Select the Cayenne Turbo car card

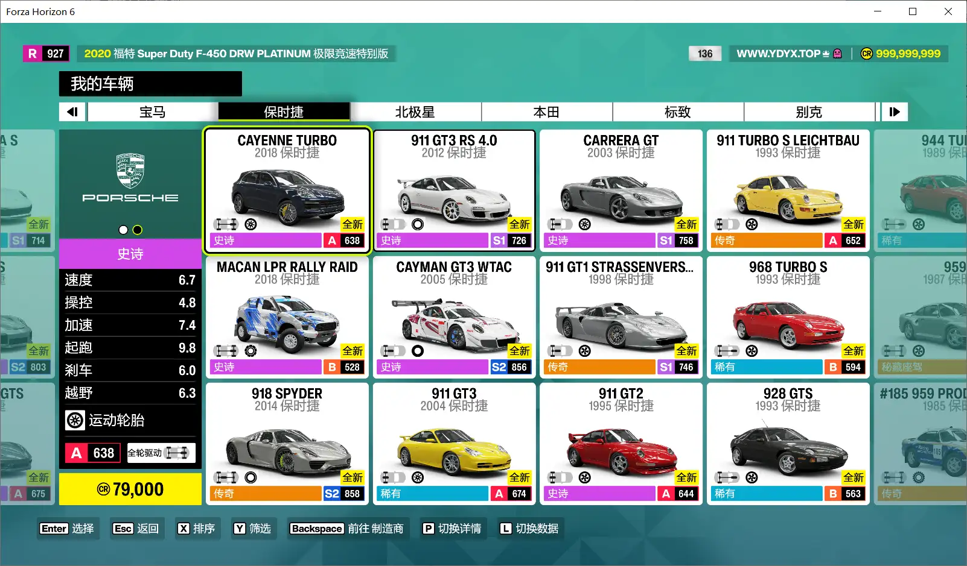pyautogui.click(x=287, y=190)
